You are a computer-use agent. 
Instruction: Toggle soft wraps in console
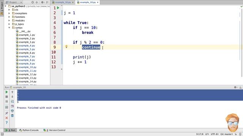click(12, 102)
